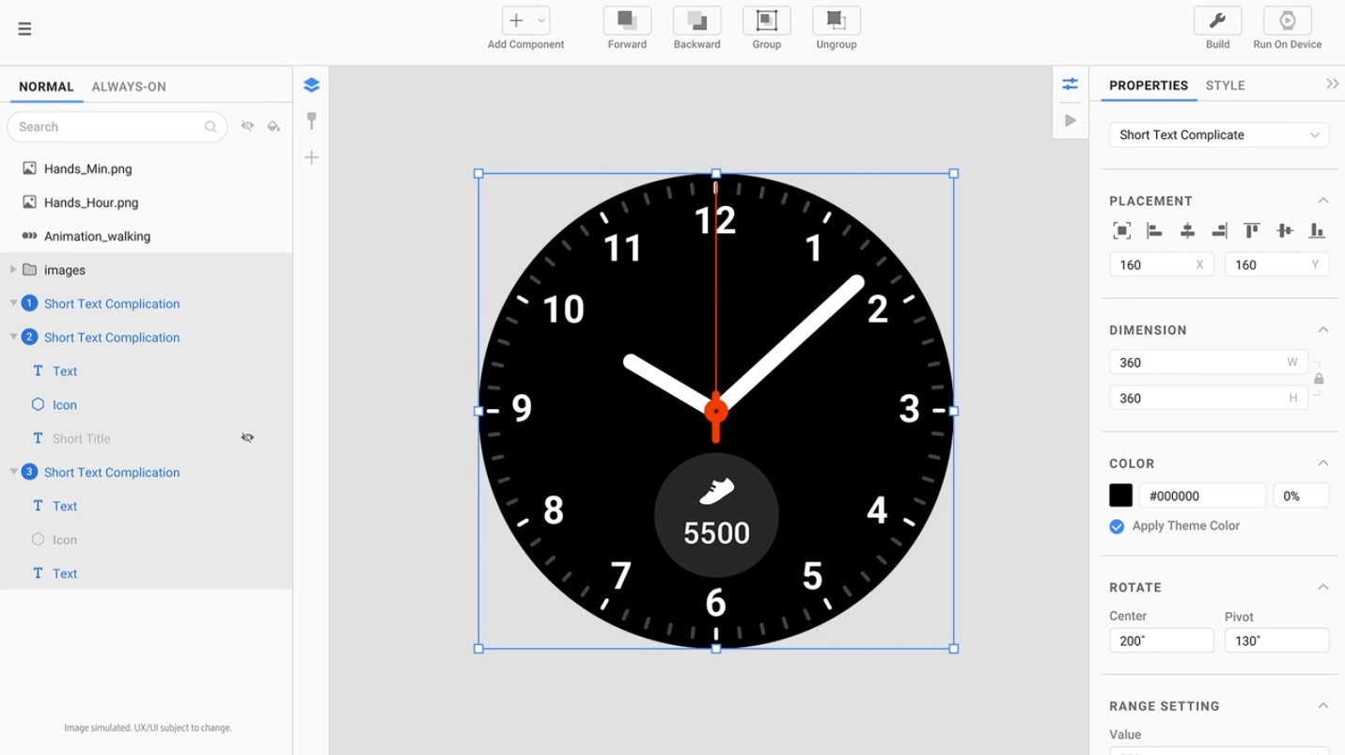Click the play preview icon
1345x755 pixels.
(1070, 120)
